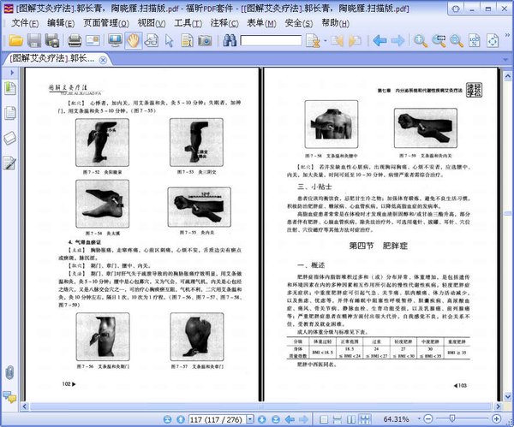Open the Comments speech bubble panel

click(9, 397)
